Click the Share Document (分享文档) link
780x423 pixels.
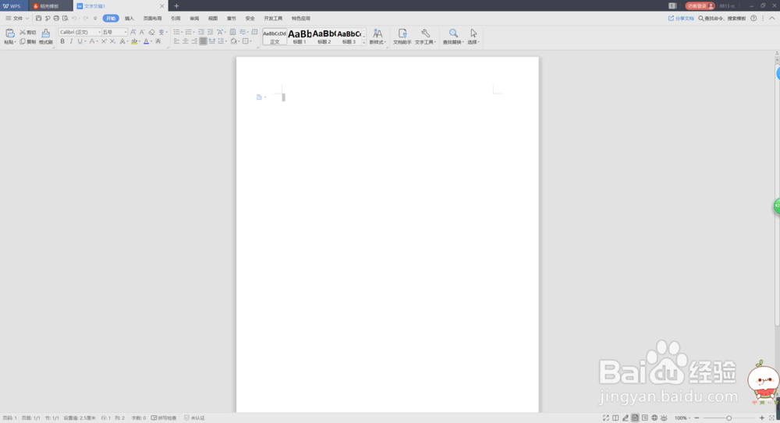(x=681, y=19)
